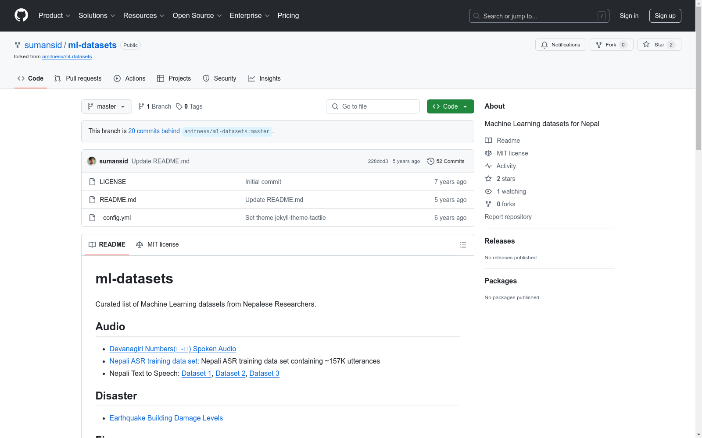The width and height of the screenshot is (702, 438).
Task: Click the 0 Tags link
Action: 189,106
